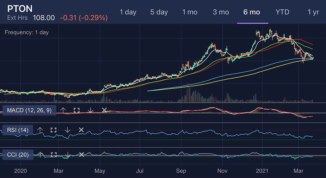Maximize the CCI indicator panel

click(54, 155)
